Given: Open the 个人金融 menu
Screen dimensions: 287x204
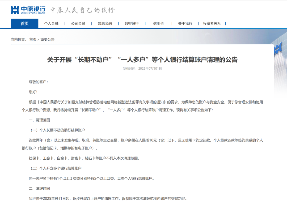Looking at the screenshot, I should [x=52, y=23].
